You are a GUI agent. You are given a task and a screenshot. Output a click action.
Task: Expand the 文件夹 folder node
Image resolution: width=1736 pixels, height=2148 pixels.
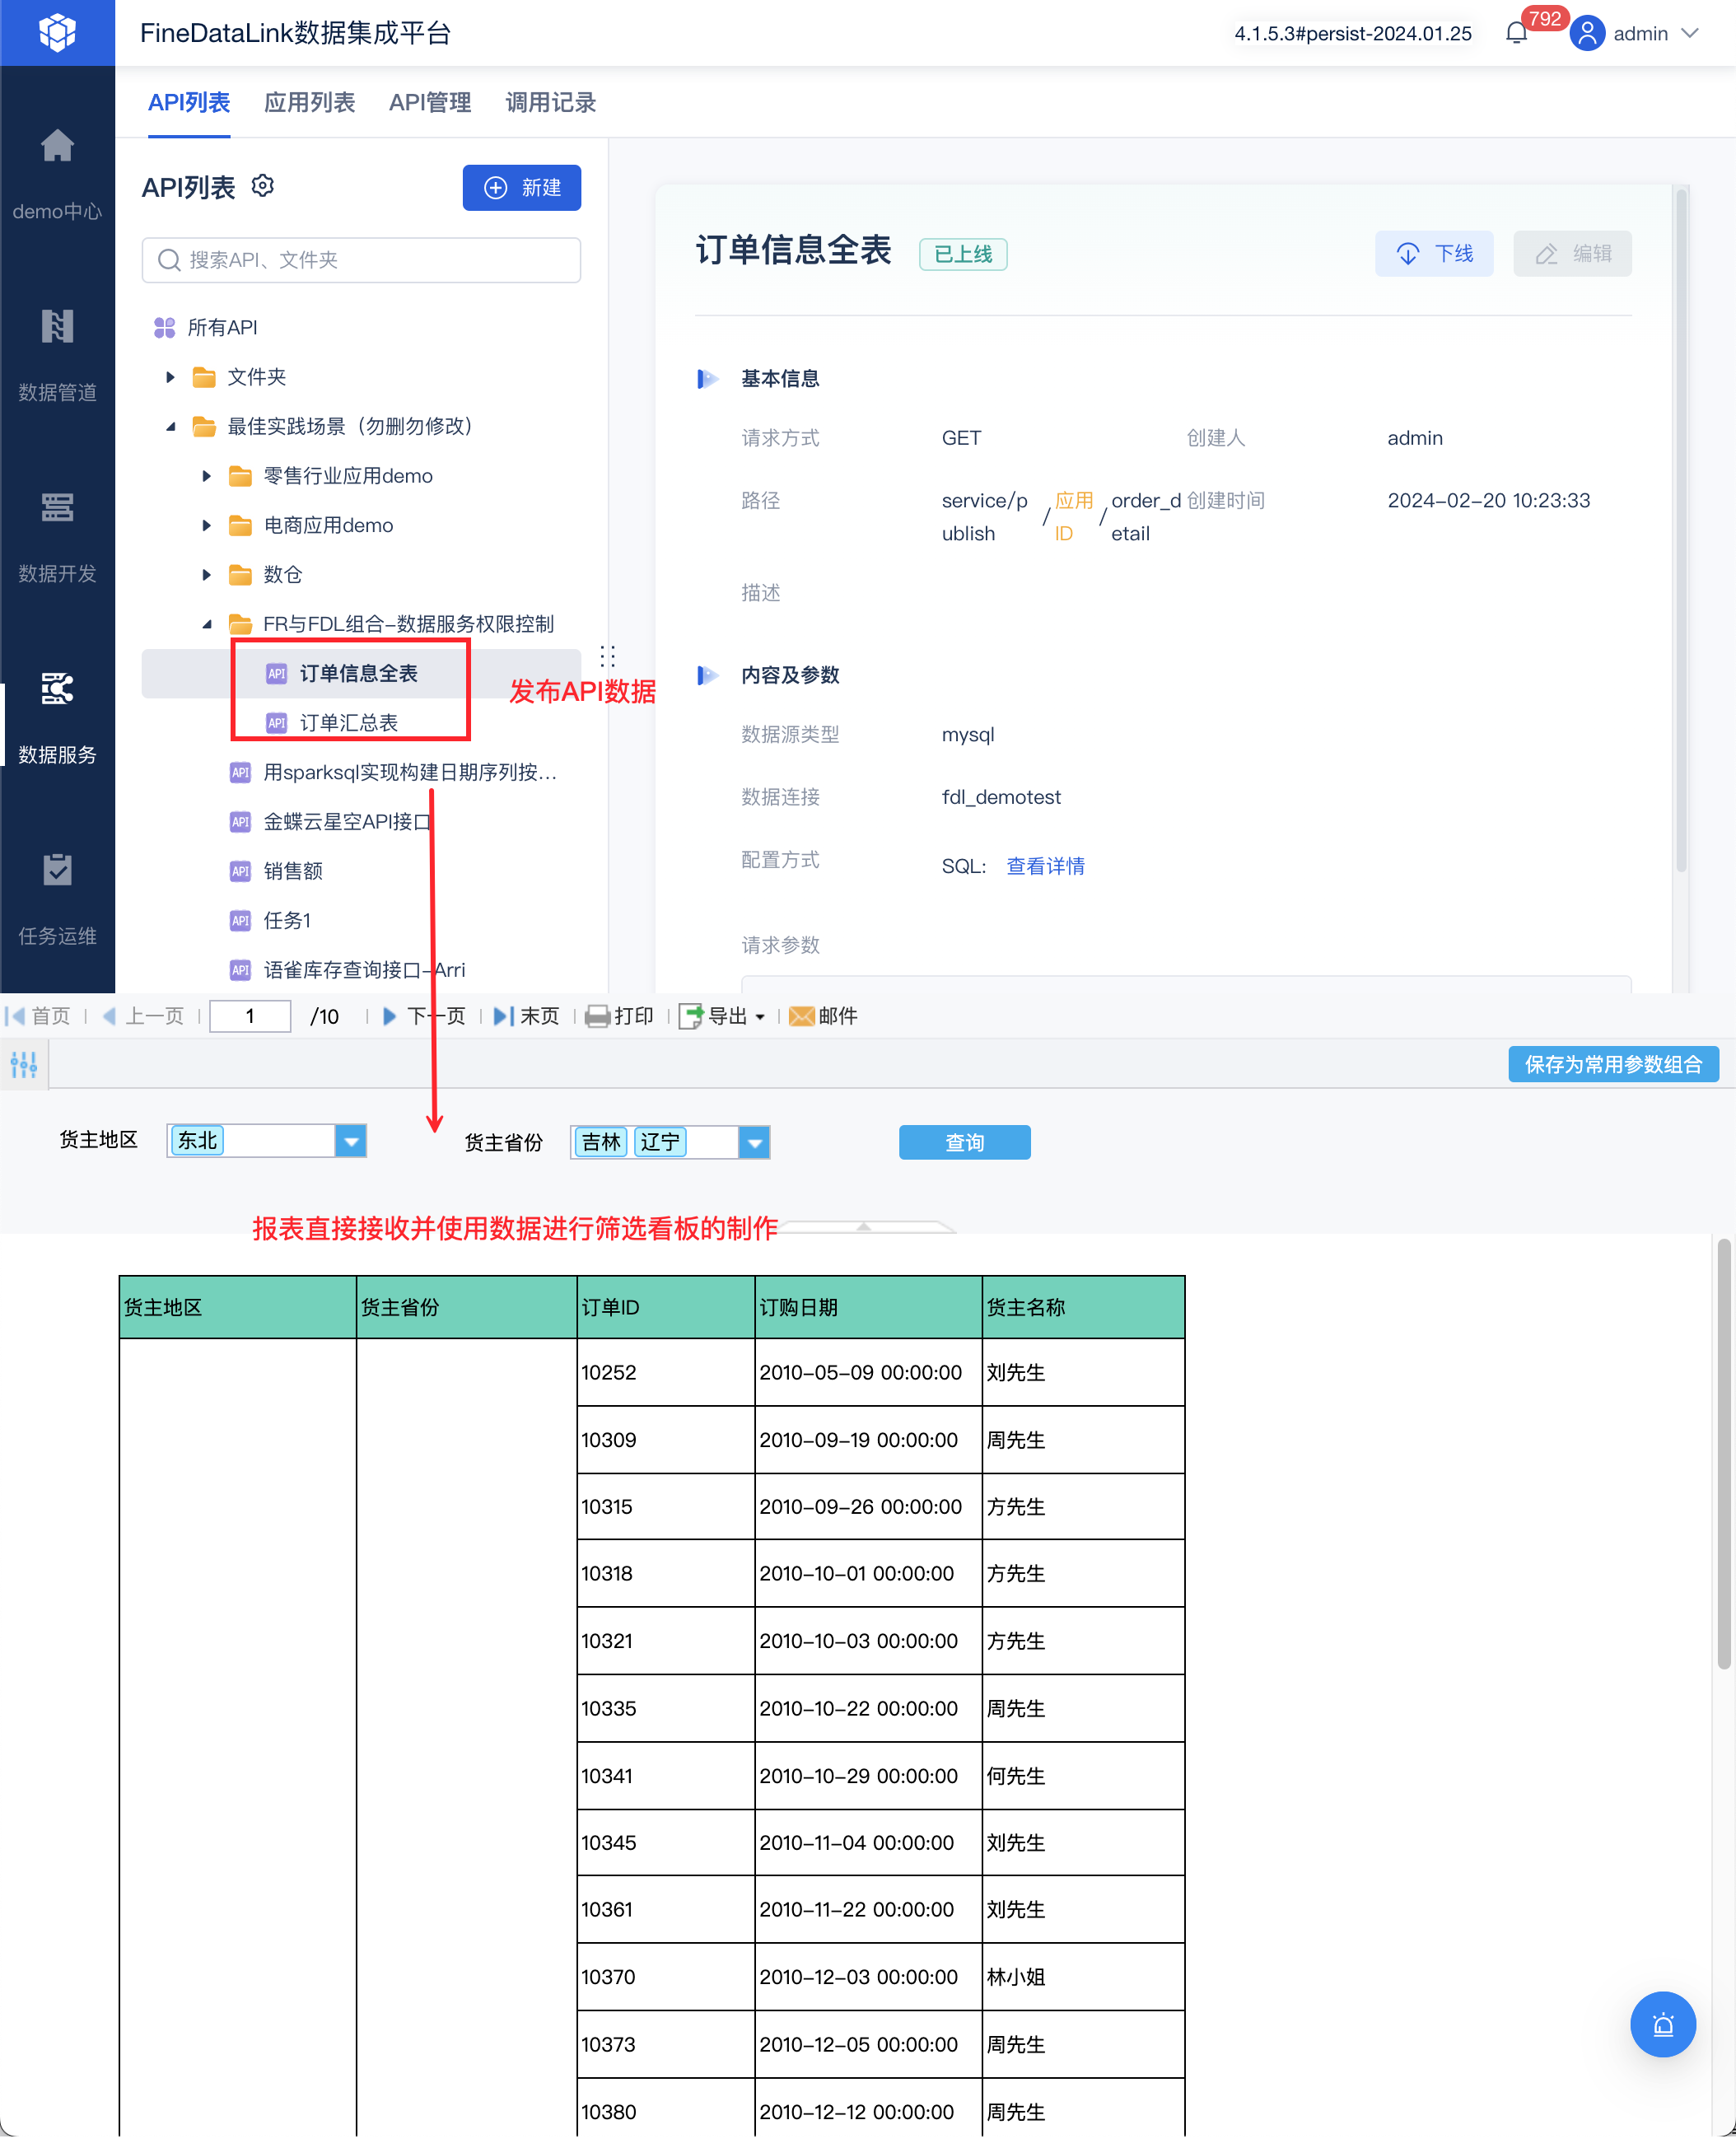pos(170,377)
